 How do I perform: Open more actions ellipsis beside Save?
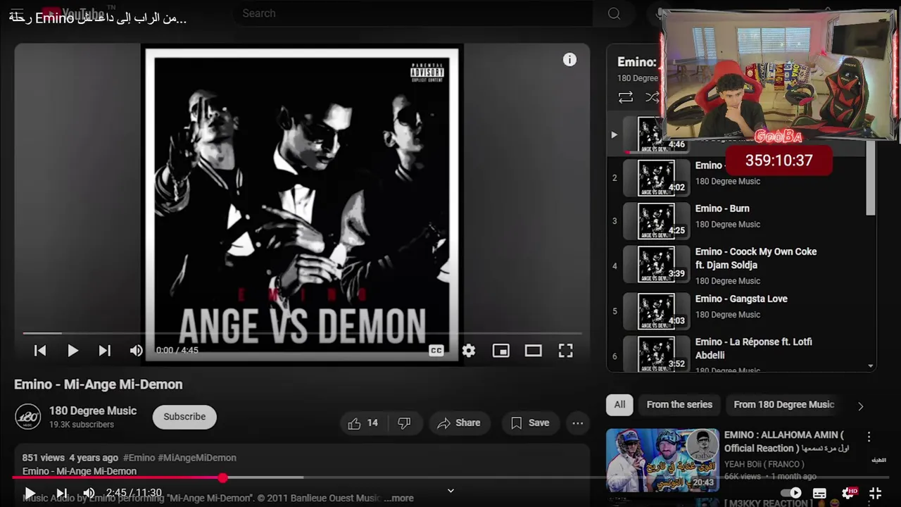pyautogui.click(x=578, y=423)
